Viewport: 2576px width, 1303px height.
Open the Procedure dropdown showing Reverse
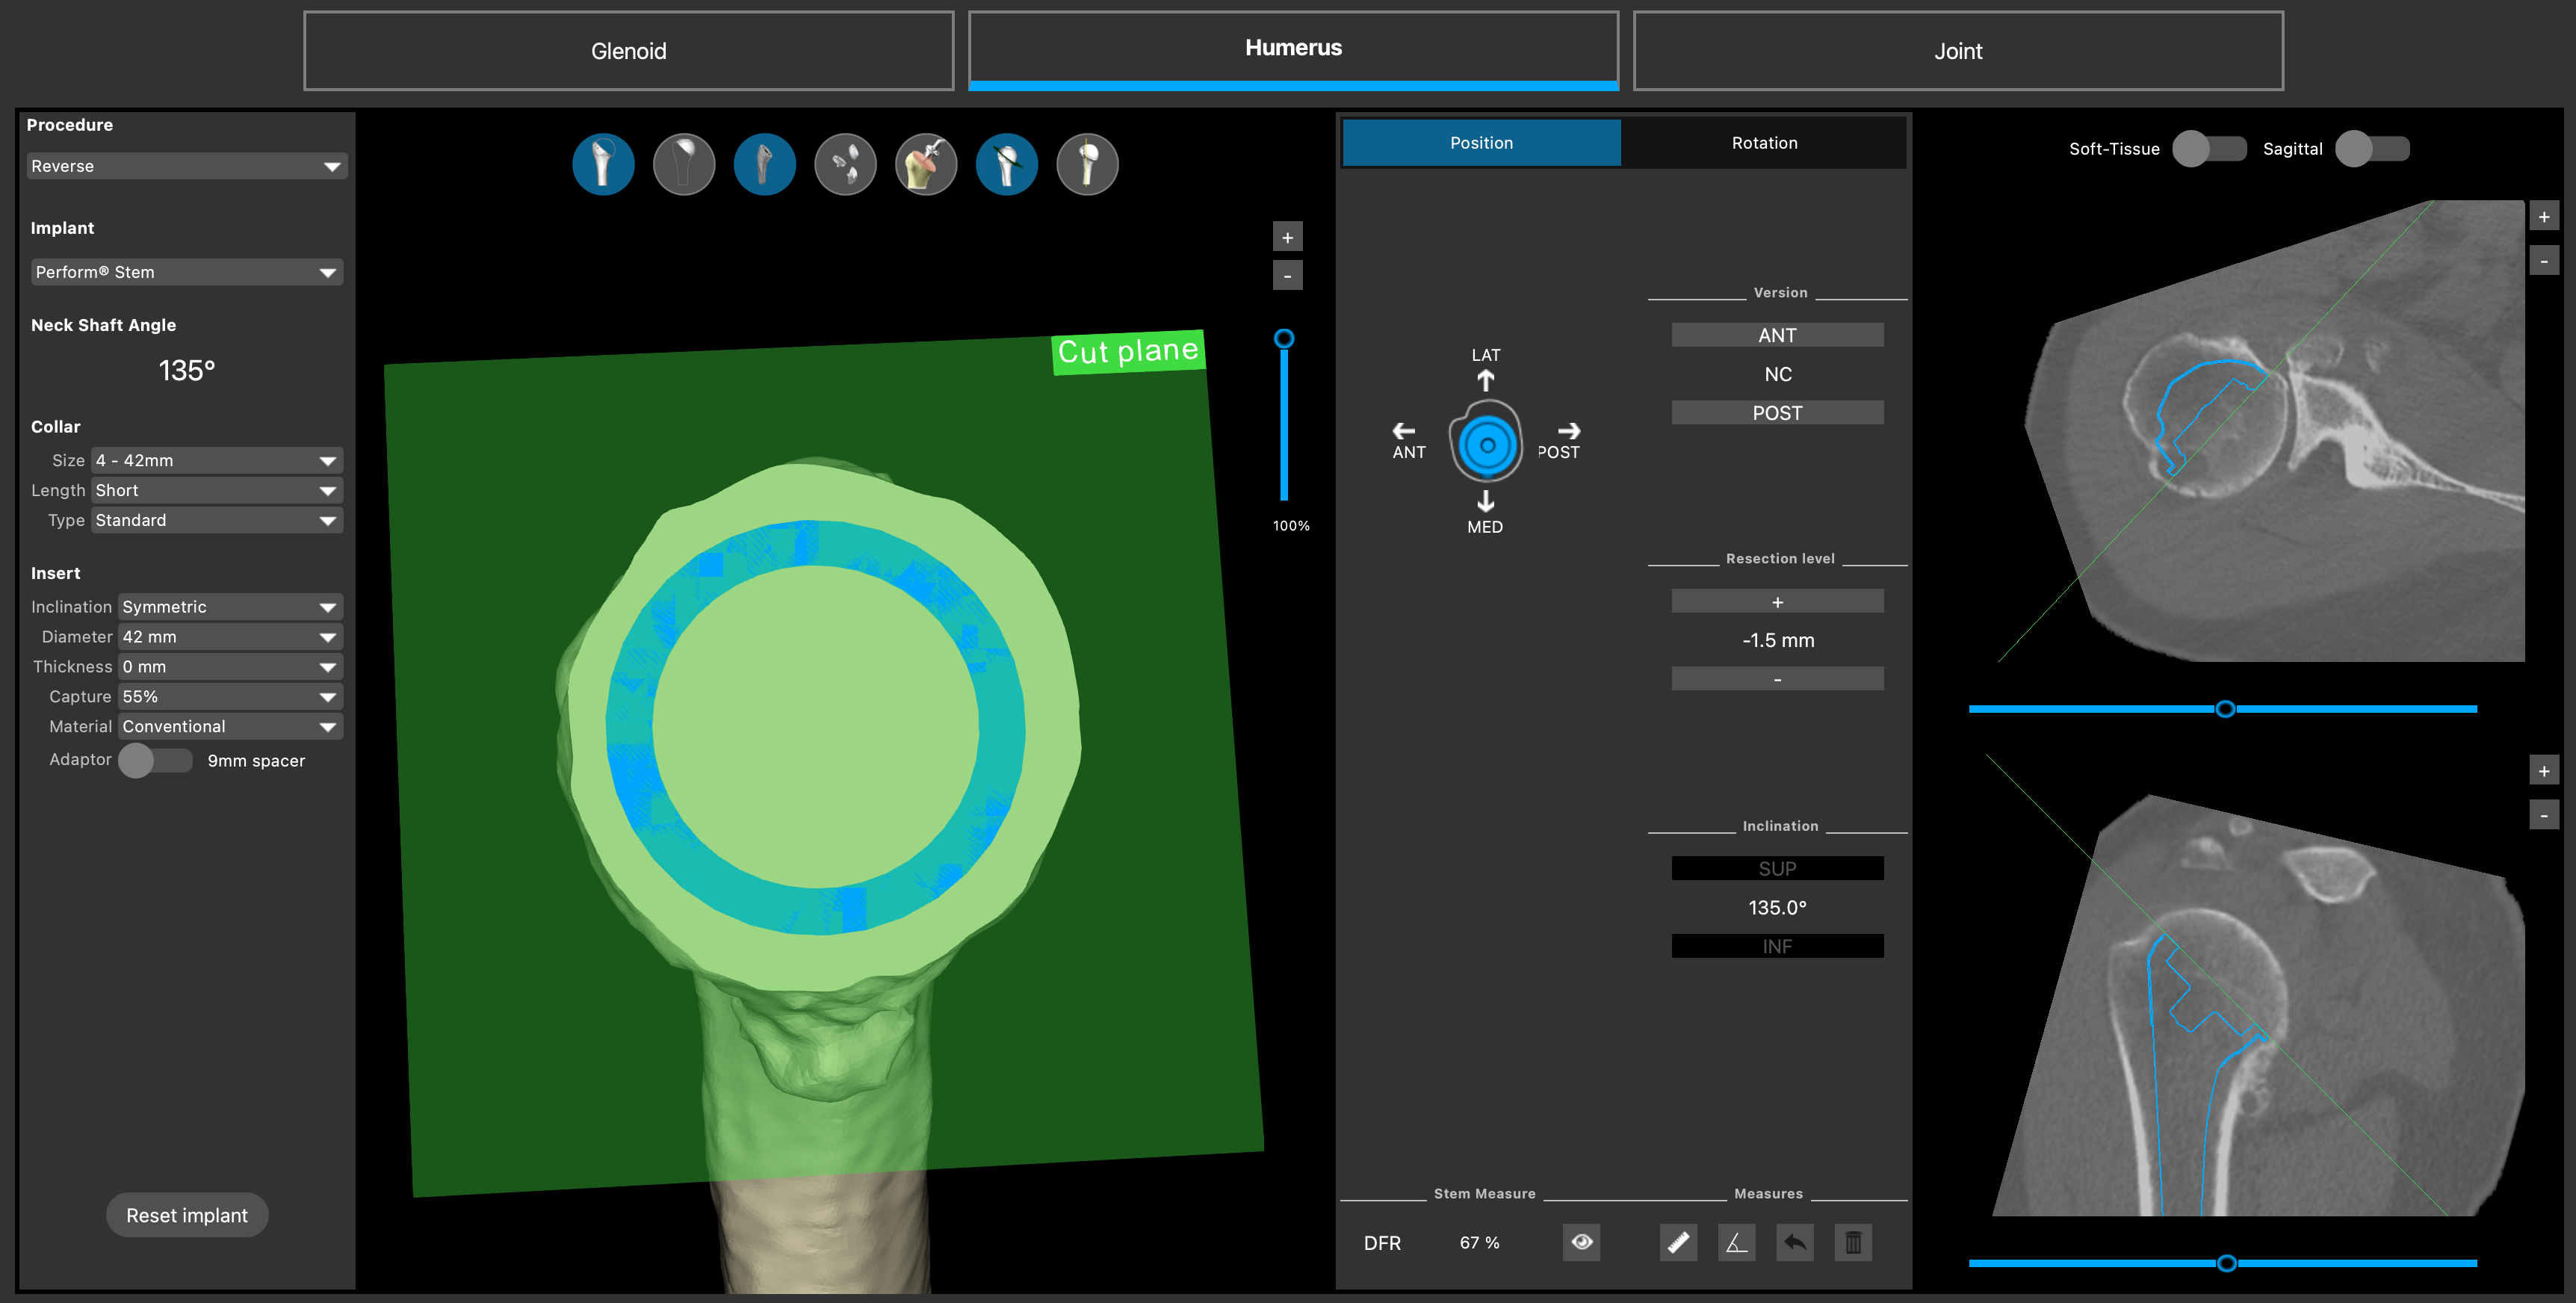tap(186, 166)
